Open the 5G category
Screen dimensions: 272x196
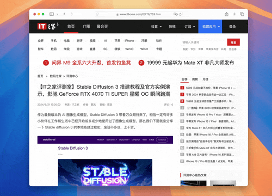tap(106, 49)
